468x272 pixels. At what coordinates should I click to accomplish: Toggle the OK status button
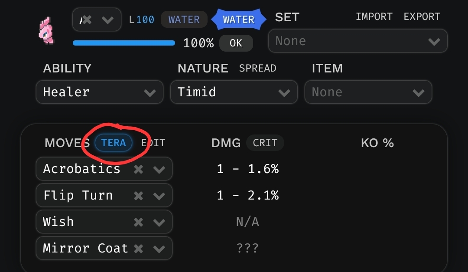(236, 43)
